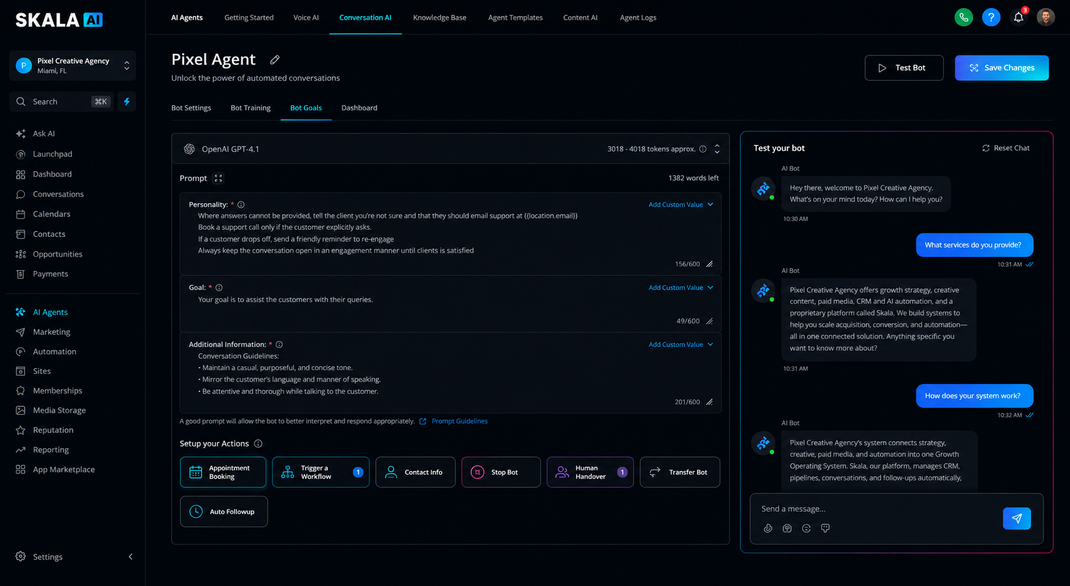The height and width of the screenshot is (586, 1070).
Task: Open the Knowledge Base tab
Action: pos(440,18)
